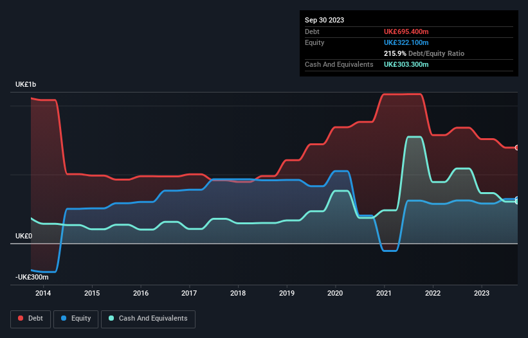Image resolution: width=528 pixels, height=338 pixels.
Task: Click the UK£322.100m equity value
Action: pyautogui.click(x=406, y=42)
